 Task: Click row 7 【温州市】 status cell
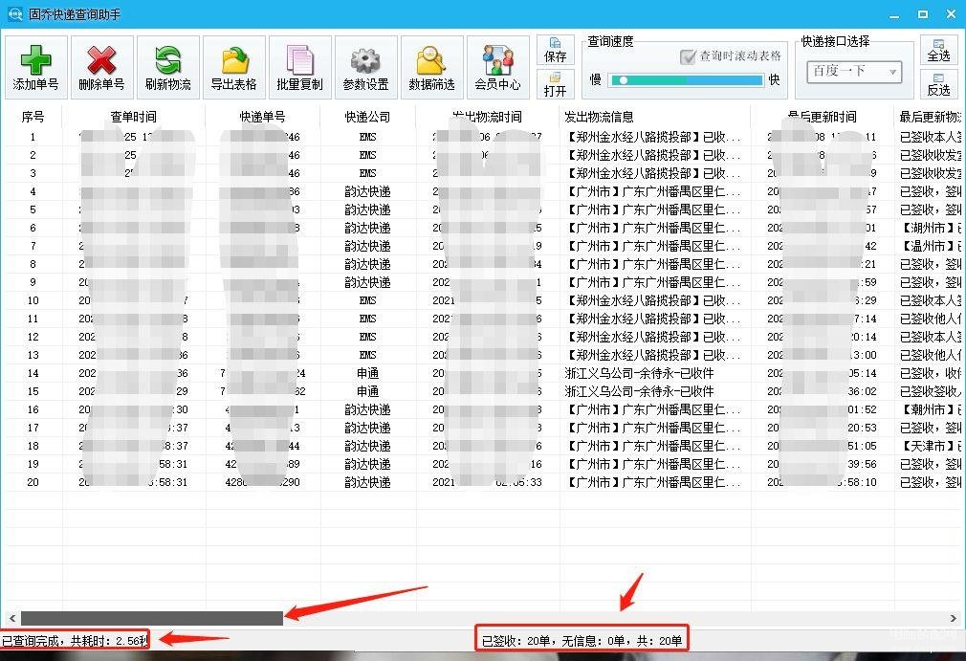[x=931, y=246]
